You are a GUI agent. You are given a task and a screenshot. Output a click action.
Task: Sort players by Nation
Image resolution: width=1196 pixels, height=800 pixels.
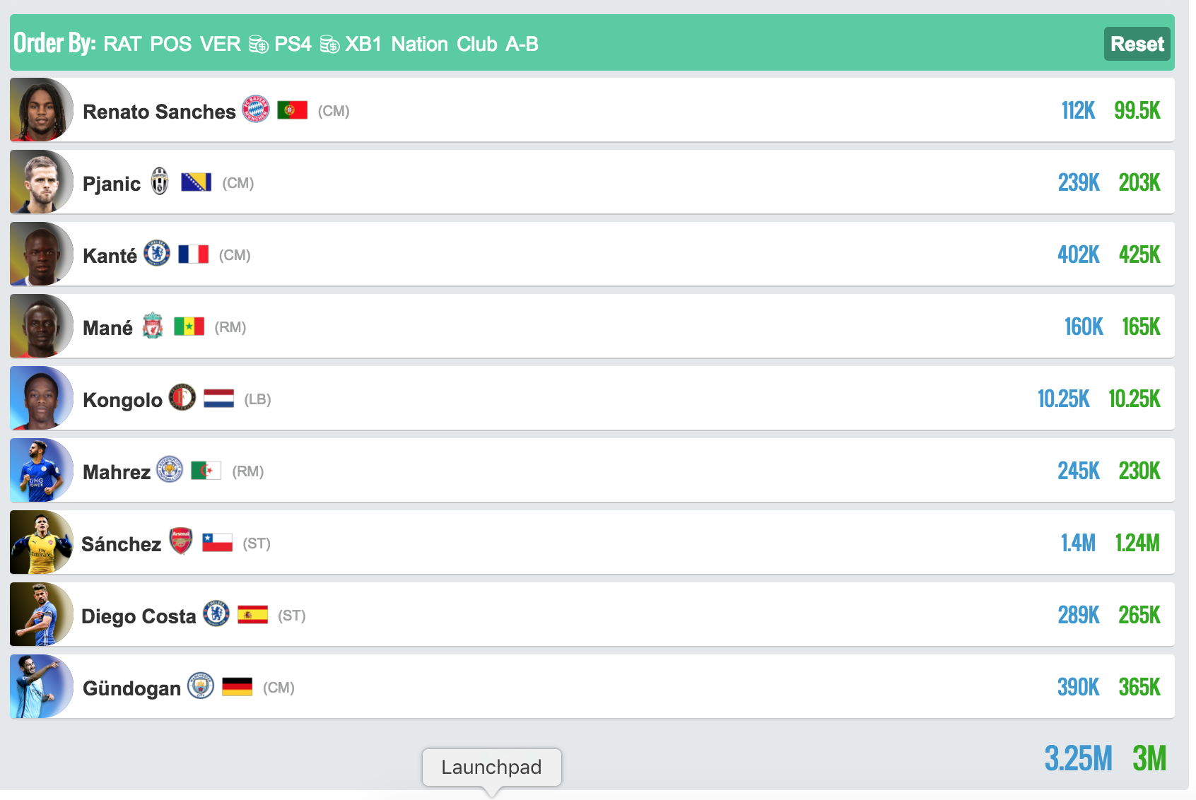click(419, 44)
